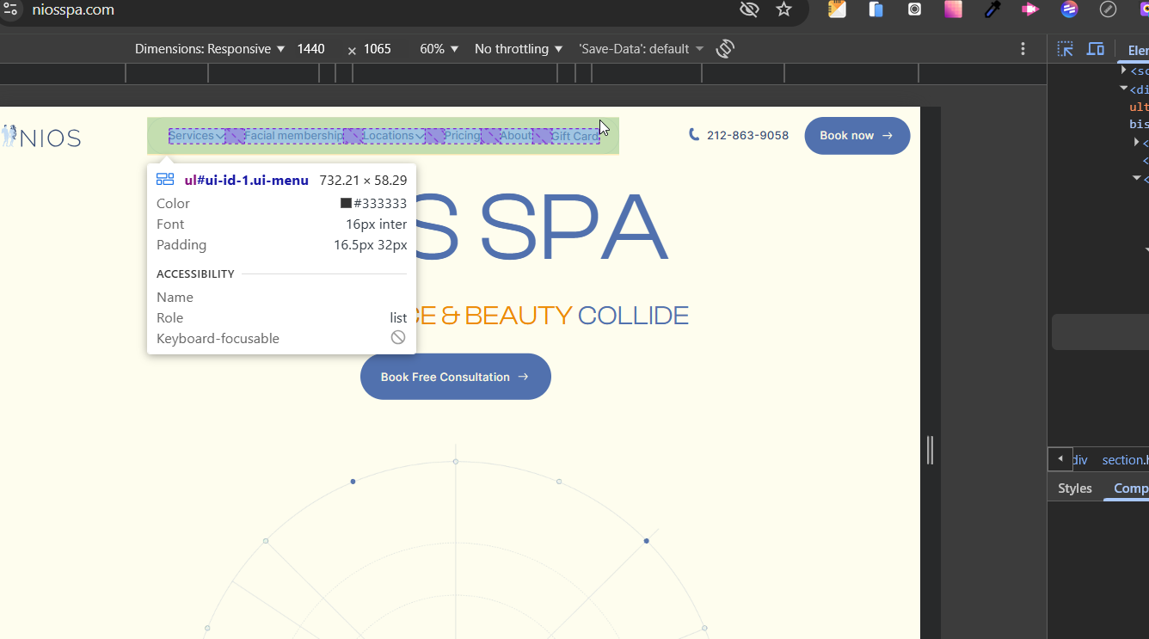This screenshot has height=639, width=1149.
Task: Click the rotate viewport icon
Action: (725, 49)
